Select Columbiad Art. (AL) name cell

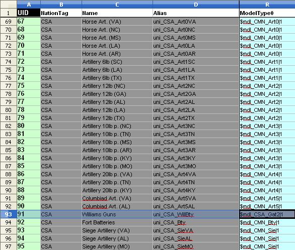pos(117,206)
